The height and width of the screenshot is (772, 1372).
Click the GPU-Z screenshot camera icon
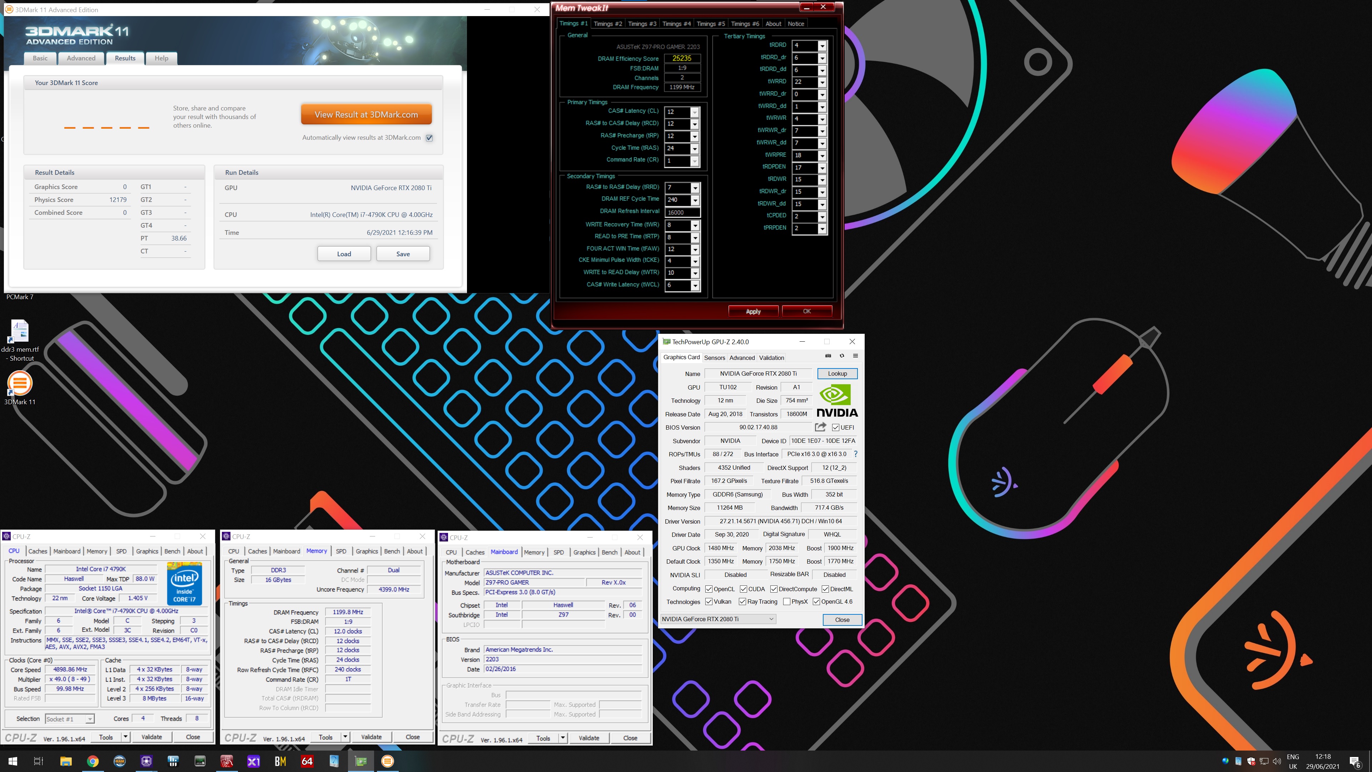point(828,356)
